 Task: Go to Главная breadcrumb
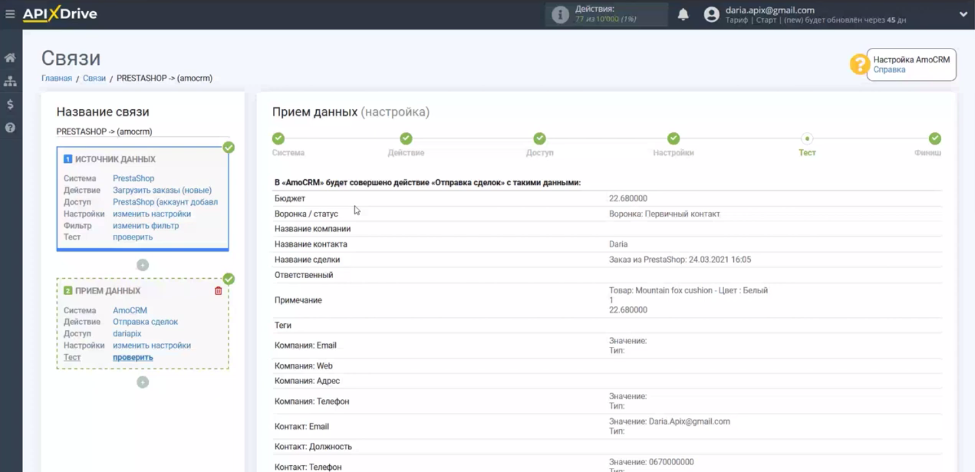pyautogui.click(x=57, y=78)
